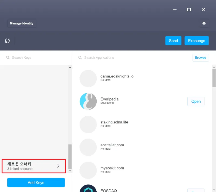The image size is (216, 192).
Task: Open Manage Identity
Action: pos(22,23)
